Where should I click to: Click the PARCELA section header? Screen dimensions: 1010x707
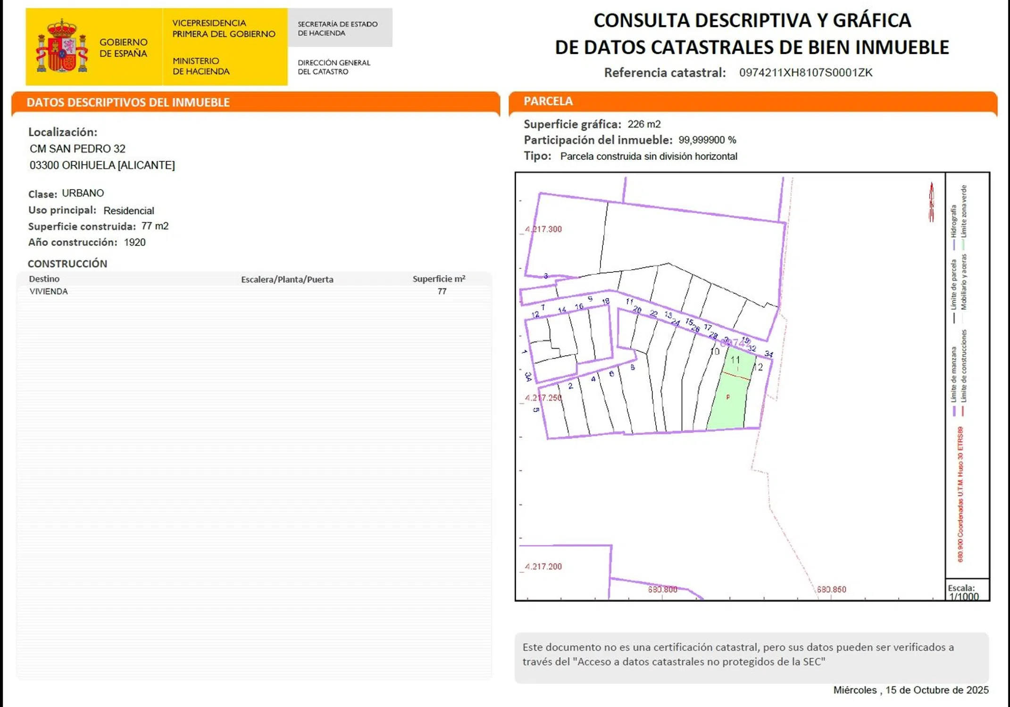548,101
